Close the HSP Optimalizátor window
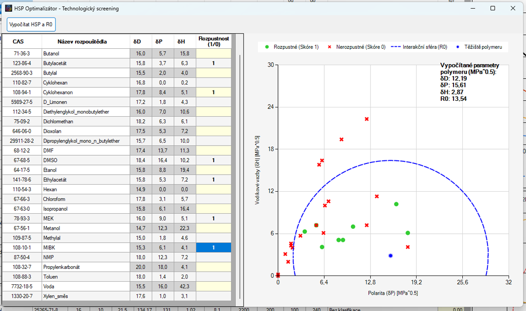 (513, 8)
